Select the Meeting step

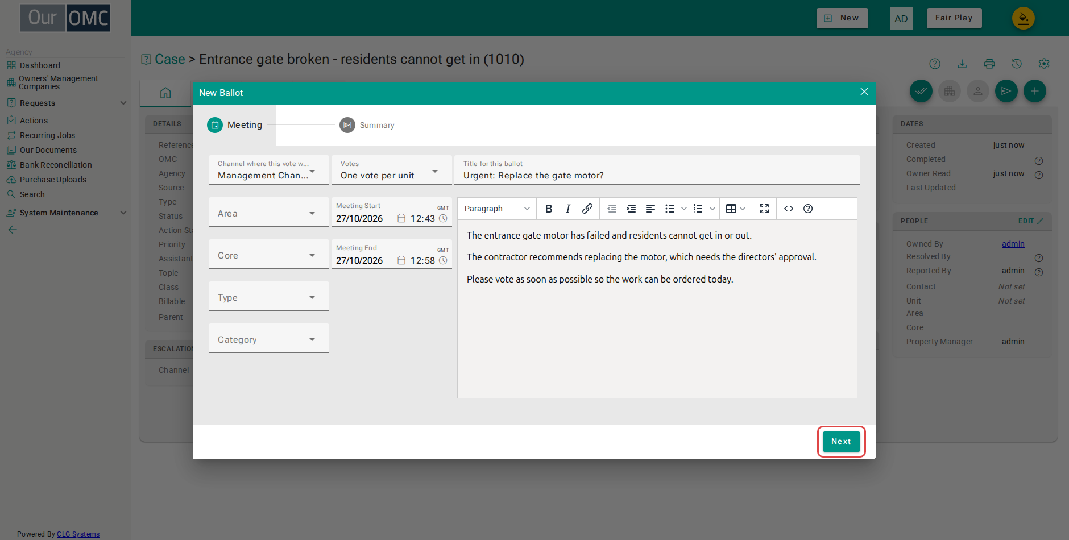point(235,125)
